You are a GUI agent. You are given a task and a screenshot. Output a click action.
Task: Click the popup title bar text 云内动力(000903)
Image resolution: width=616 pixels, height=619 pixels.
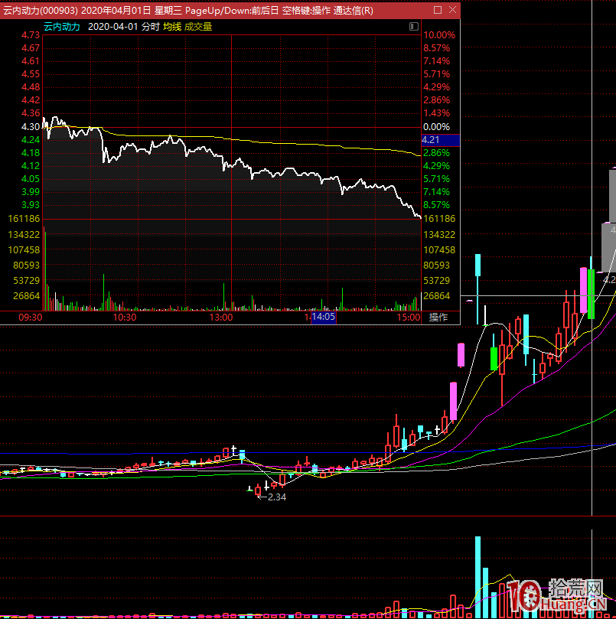(x=38, y=11)
